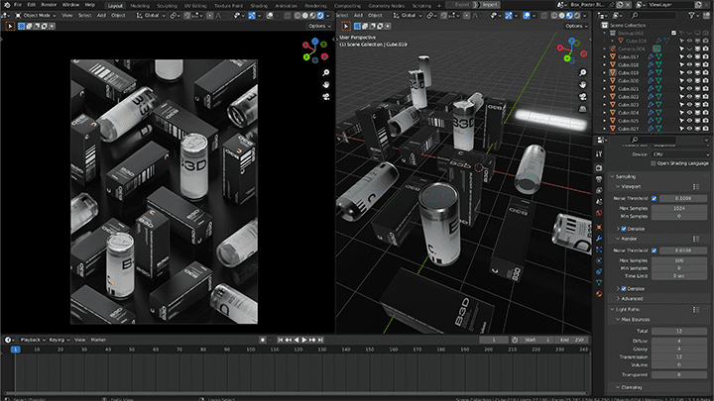Toggle viewport Noise Threshold checkbox
The width and height of the screenshot is (714, 401).
[654, 198]
